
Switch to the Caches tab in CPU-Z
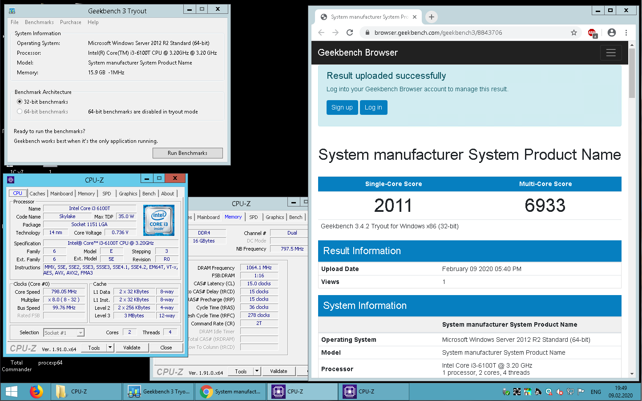tap(37, 194)
